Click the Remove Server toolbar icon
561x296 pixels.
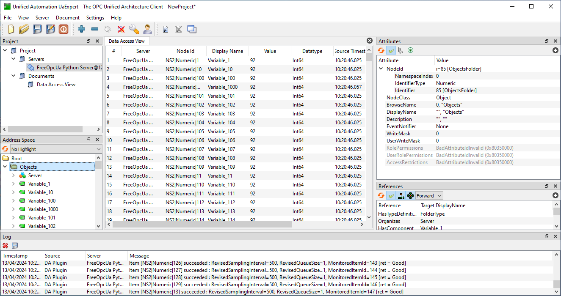tap(94, 29)
